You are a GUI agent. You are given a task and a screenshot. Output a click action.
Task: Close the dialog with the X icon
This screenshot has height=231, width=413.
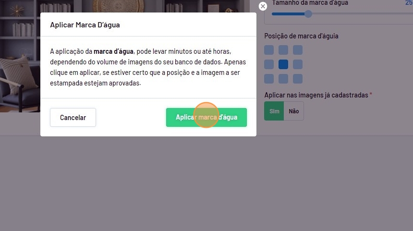(x=263, y=6)
